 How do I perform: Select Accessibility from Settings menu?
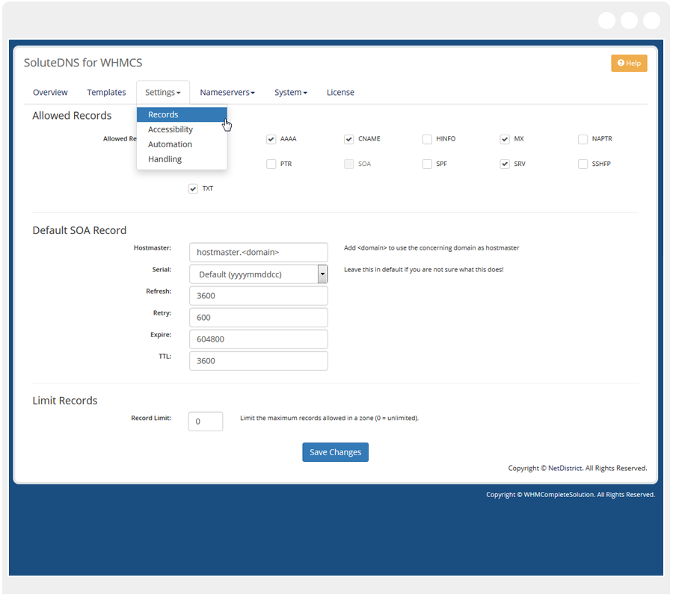pyautogui.click(x=170, y=129)
